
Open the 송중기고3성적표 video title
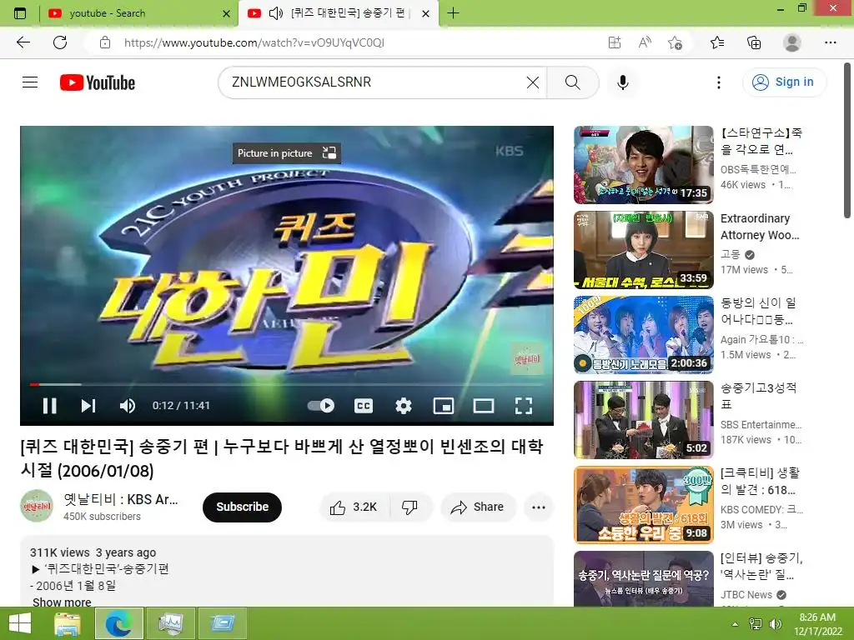pyautogui.click(x=758, y=396)
